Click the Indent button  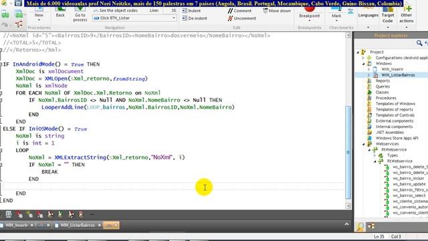pos(191,11)
